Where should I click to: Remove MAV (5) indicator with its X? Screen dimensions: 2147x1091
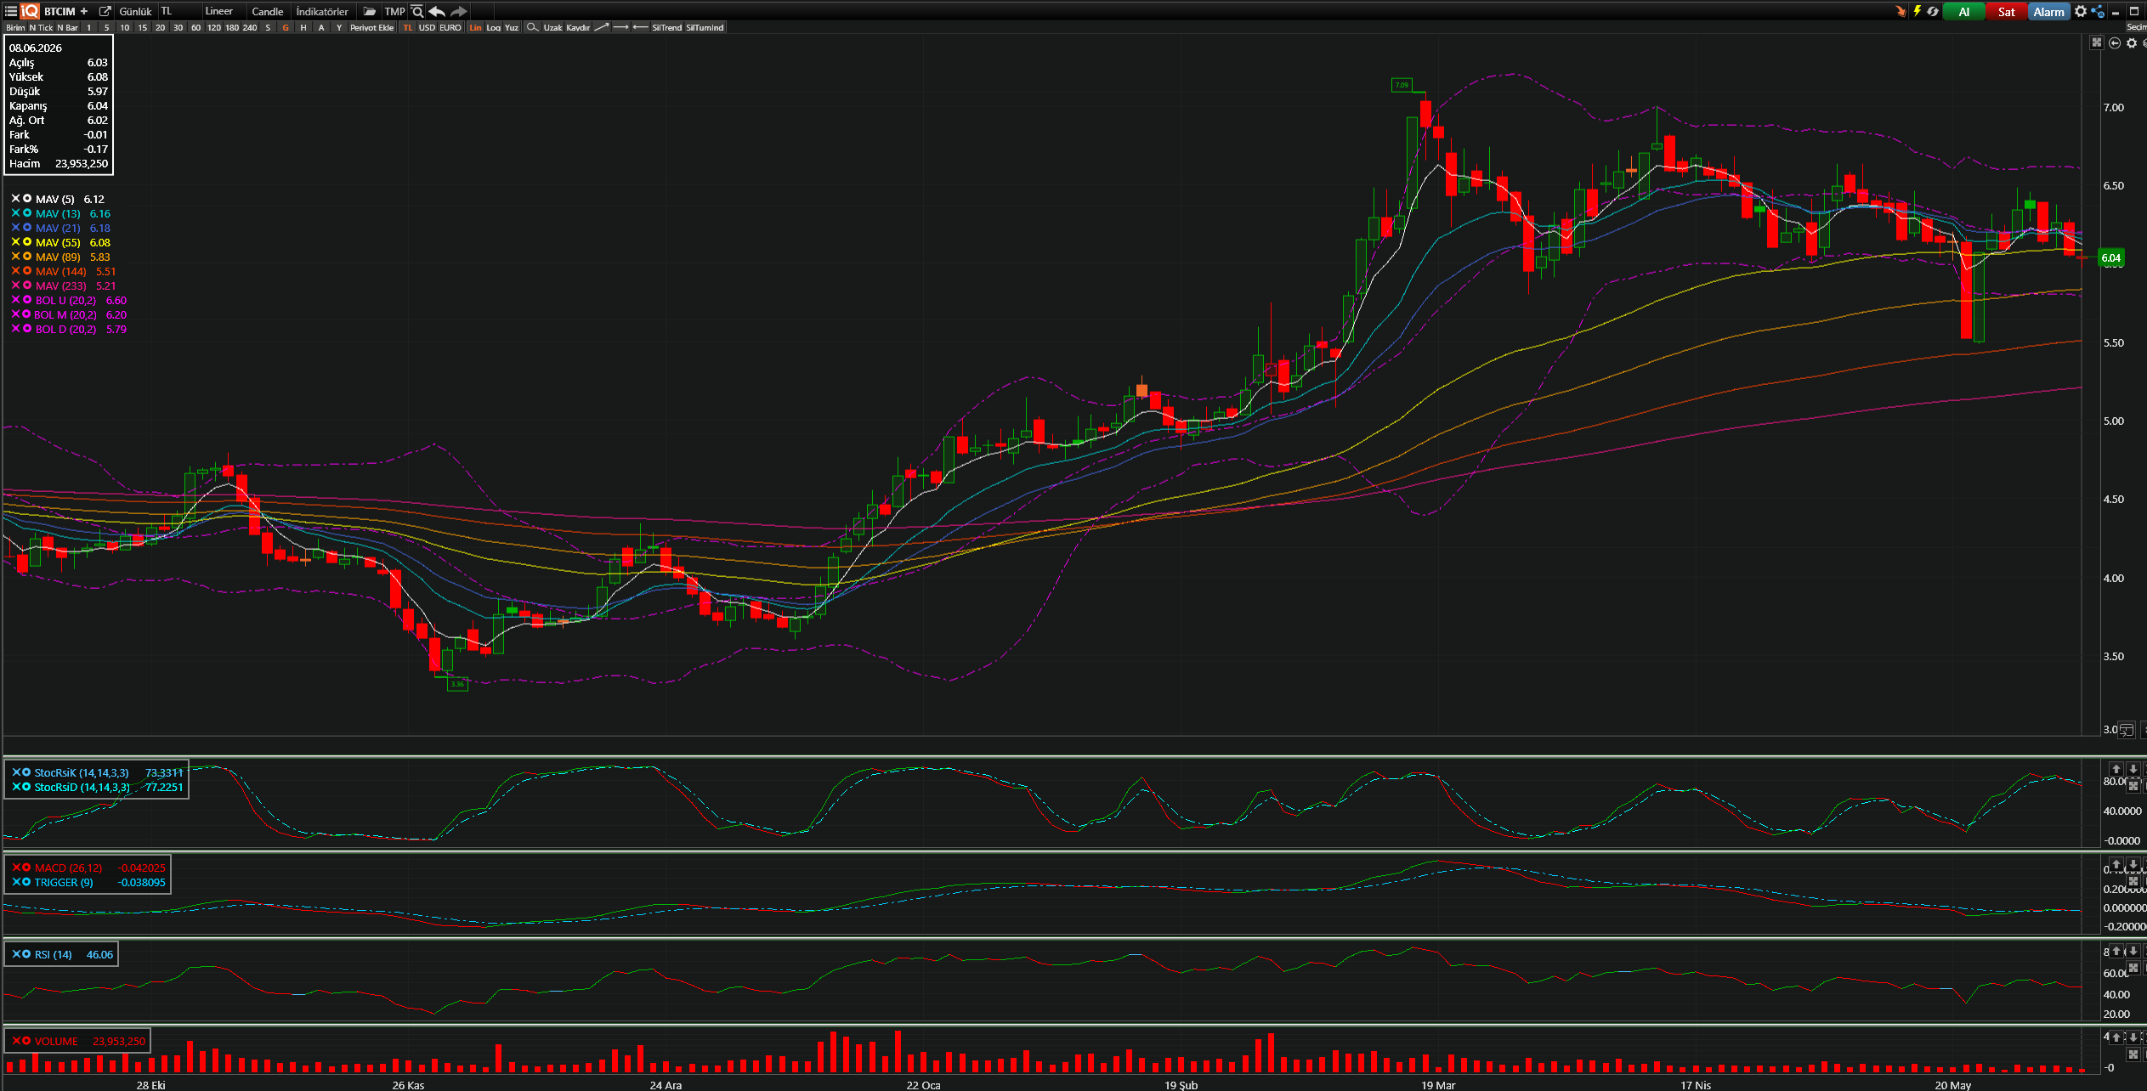coord(15,198)
